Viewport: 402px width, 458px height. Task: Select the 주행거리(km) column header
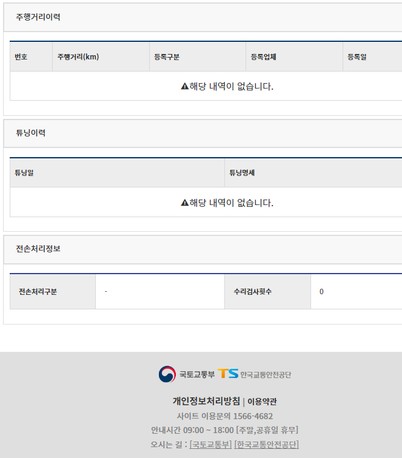tap(101, 56)
